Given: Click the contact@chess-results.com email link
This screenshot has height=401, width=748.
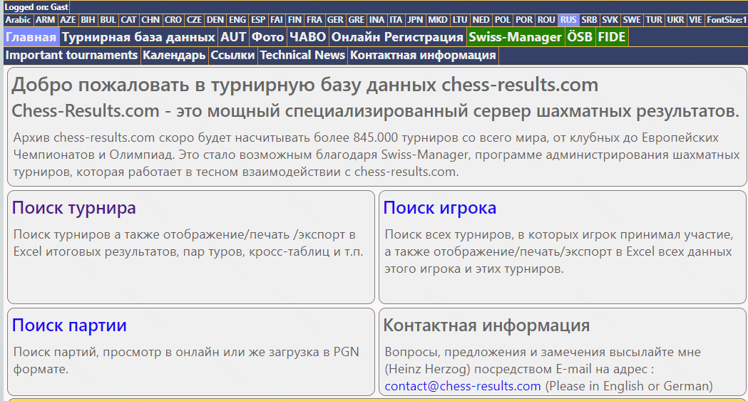Looking at the screenshot, I should [x=463, y=386].
